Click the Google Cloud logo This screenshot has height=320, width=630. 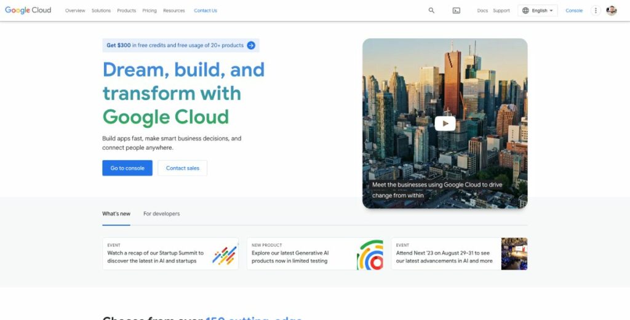point(28,10)
